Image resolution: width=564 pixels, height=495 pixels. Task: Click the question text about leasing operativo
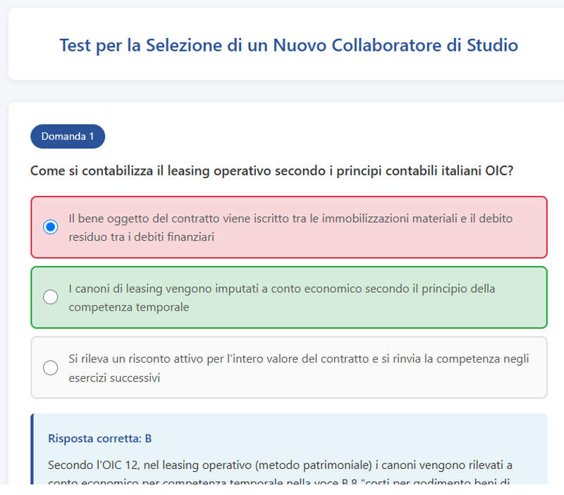pyautogui.click(x=271, y=170)
